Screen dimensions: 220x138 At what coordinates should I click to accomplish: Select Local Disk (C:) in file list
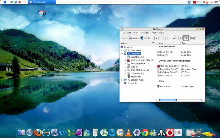coord(166,52)
